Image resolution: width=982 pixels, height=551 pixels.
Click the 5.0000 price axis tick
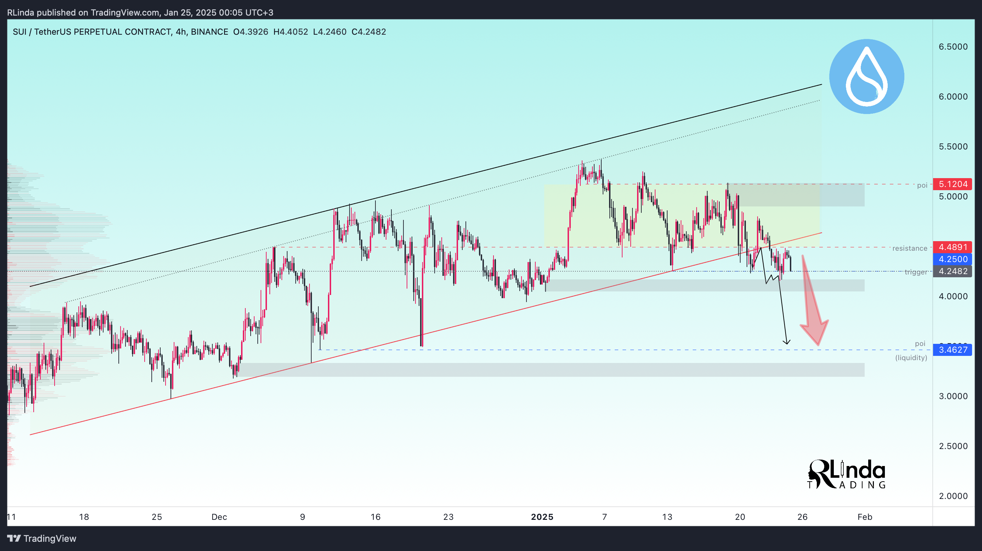[953, 197]
